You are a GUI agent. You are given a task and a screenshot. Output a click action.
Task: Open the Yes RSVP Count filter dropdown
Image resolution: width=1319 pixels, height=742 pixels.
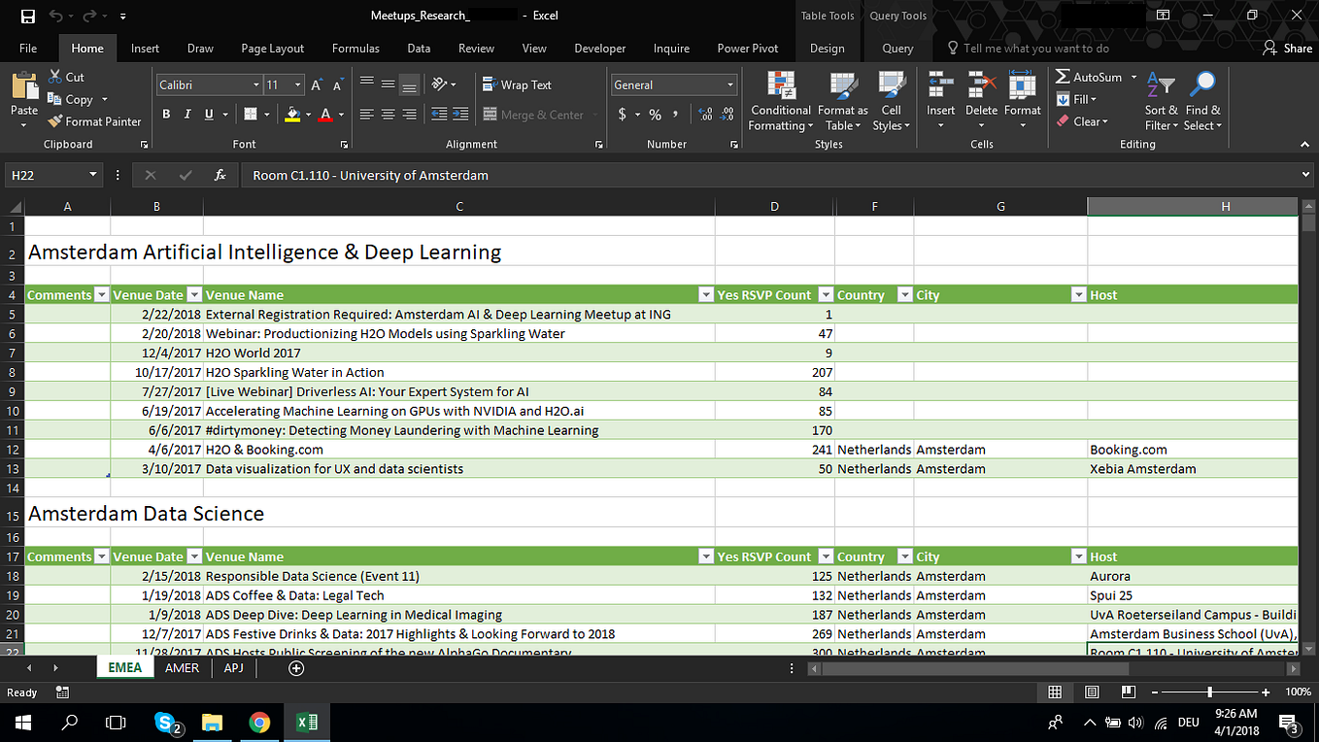pyautogui.click(x=826, y=294)
